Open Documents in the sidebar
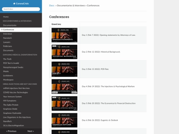 8,50
